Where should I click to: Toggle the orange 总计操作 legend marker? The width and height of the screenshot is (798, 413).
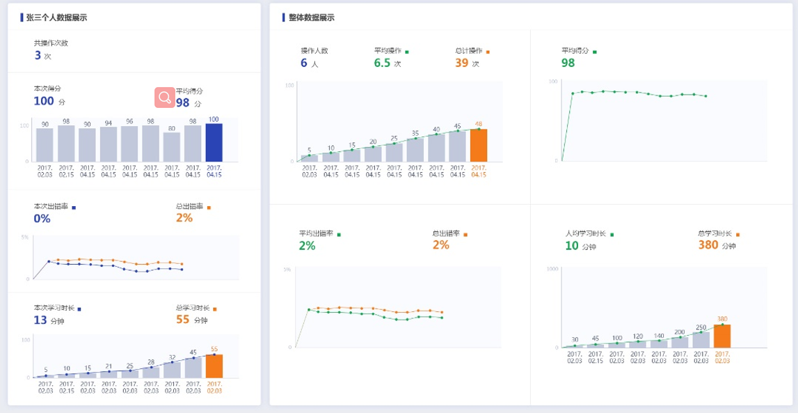tap(488, 52)
